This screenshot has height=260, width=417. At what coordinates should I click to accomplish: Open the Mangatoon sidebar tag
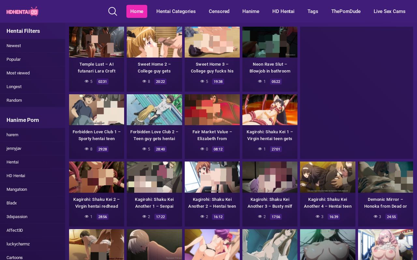(33, 189)
